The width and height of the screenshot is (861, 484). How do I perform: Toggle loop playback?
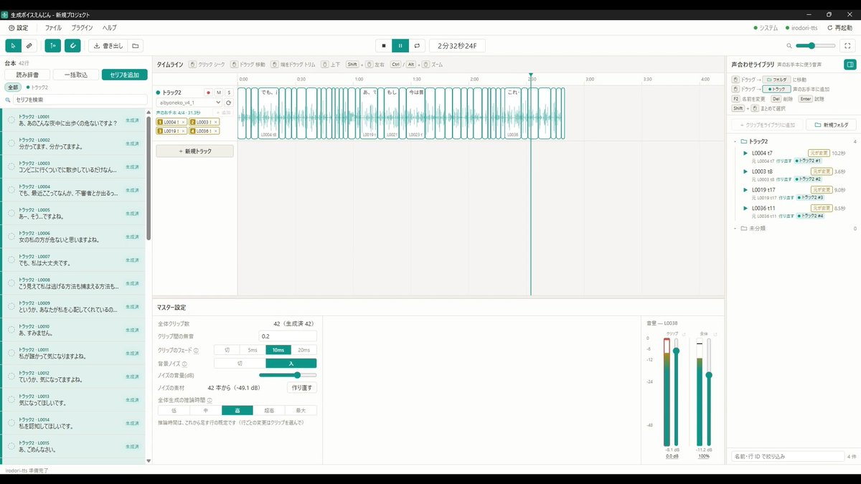[417, 46]
